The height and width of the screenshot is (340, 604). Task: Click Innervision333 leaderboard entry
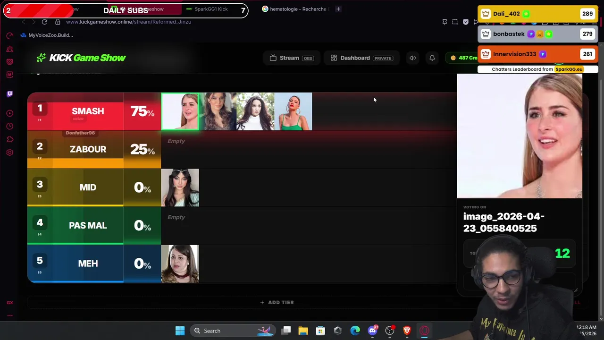tap(538, 54)
